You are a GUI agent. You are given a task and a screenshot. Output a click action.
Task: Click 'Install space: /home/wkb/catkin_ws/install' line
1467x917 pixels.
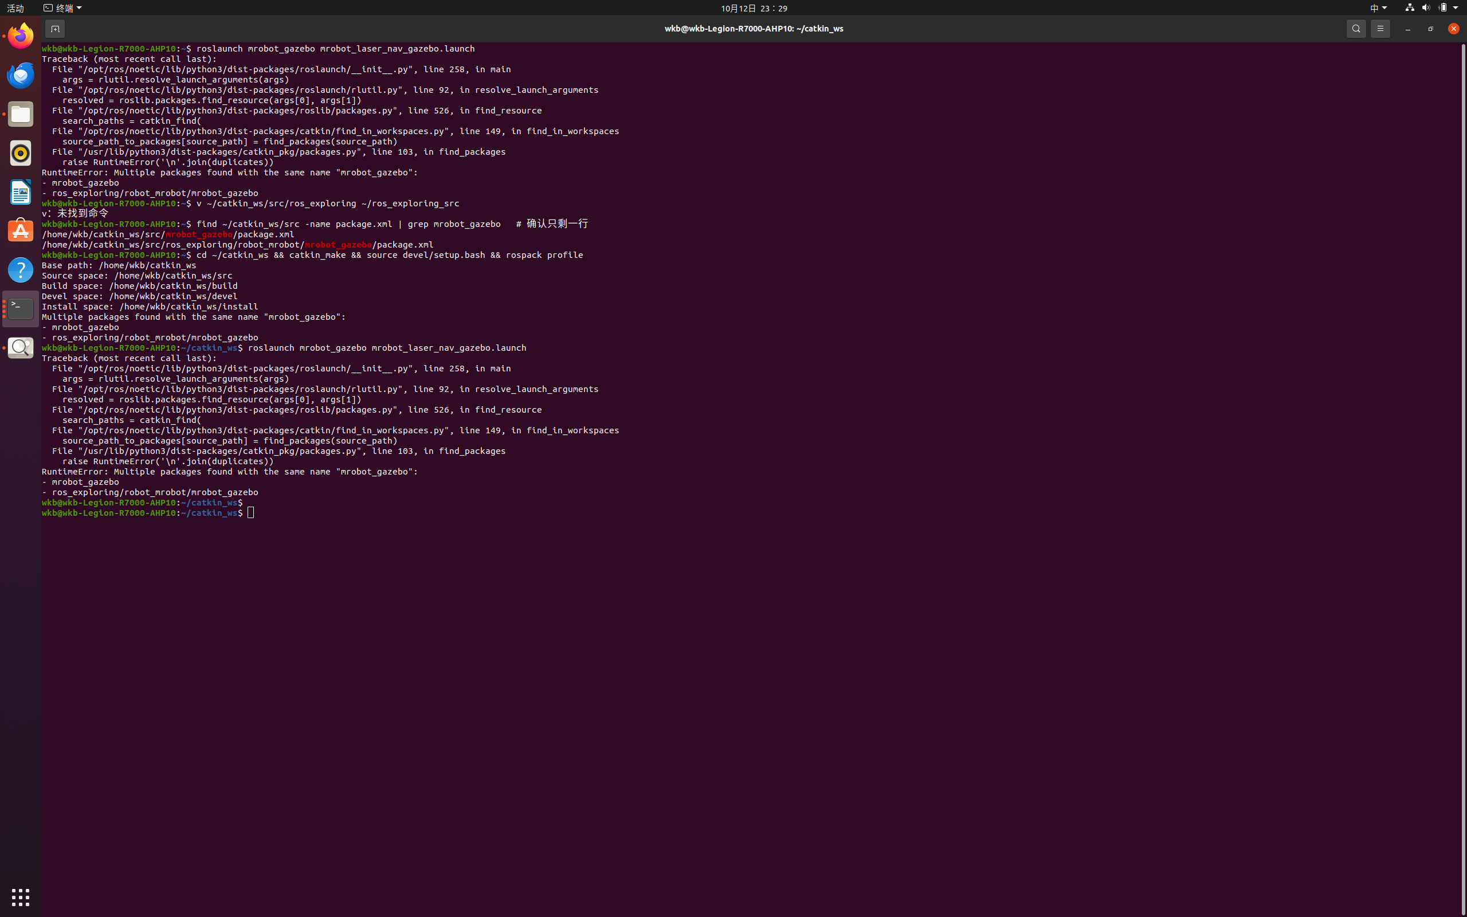click(150, 306)
